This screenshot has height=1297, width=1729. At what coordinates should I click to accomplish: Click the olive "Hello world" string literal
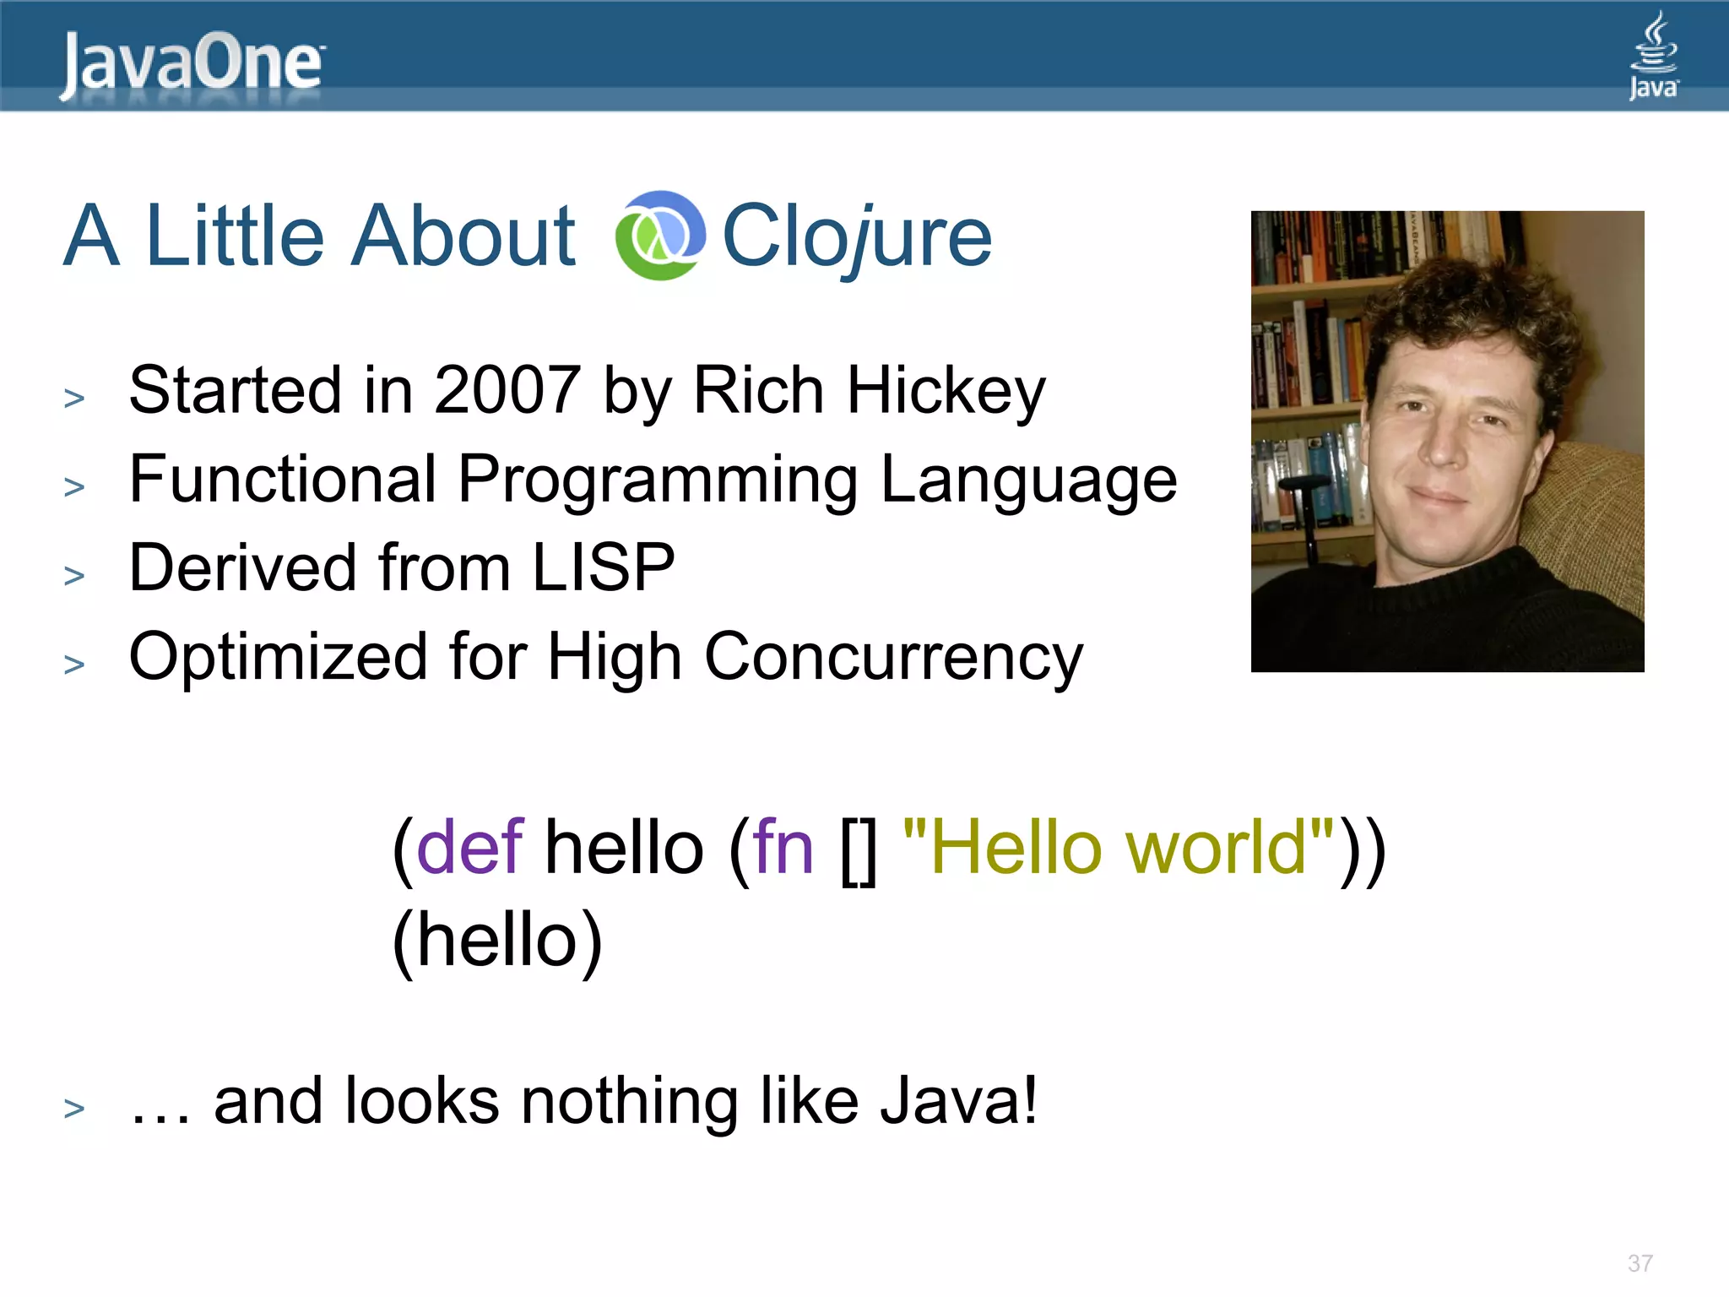[1118, 847]
